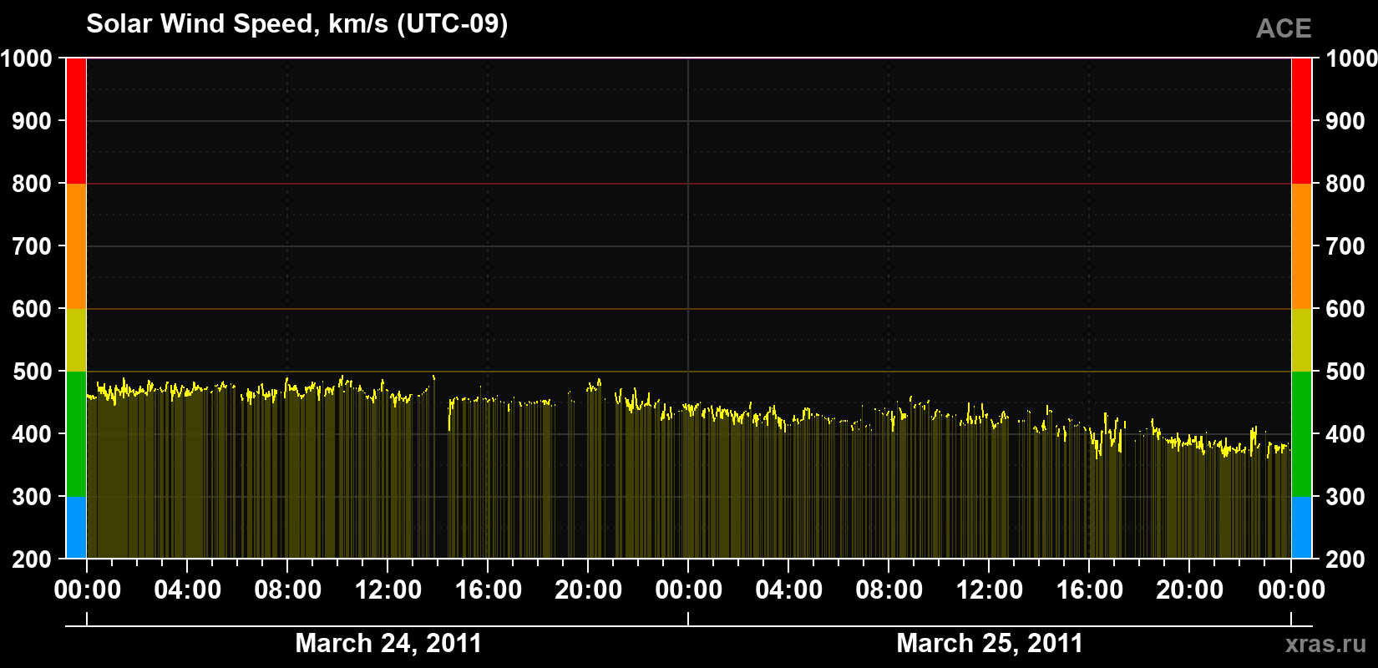Click the "400" label on the right axis

[1346, 434]
